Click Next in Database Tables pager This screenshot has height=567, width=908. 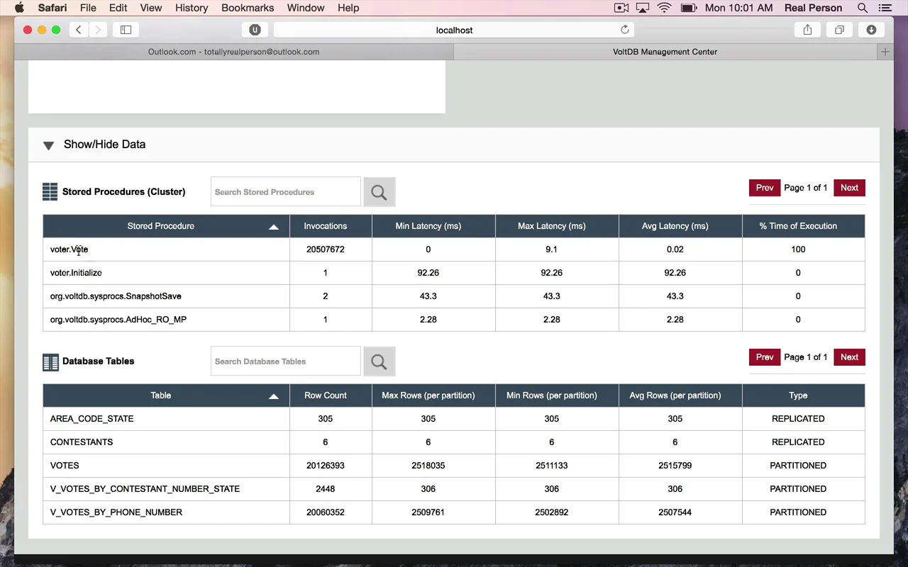[850, 357]
